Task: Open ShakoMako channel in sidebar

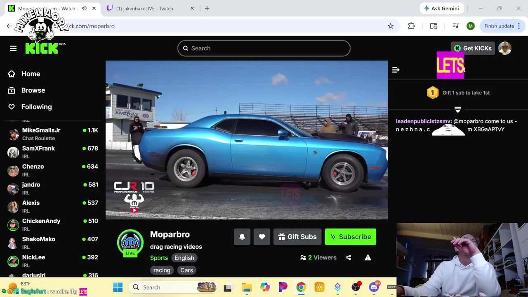Action: click(53, 243)
